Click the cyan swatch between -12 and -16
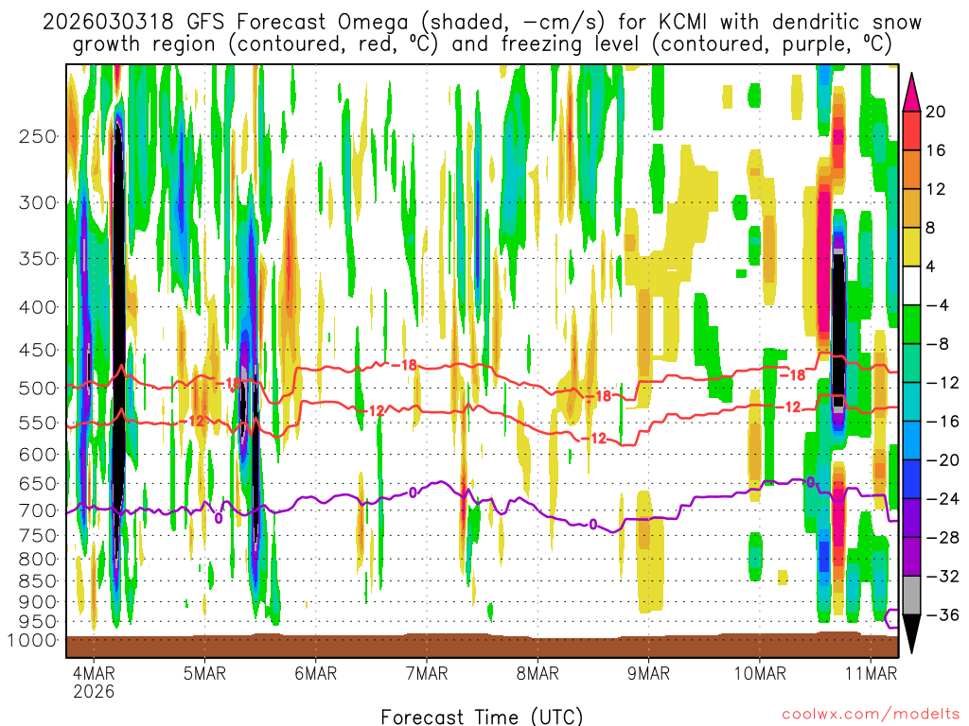 click(x=911, y=402)
